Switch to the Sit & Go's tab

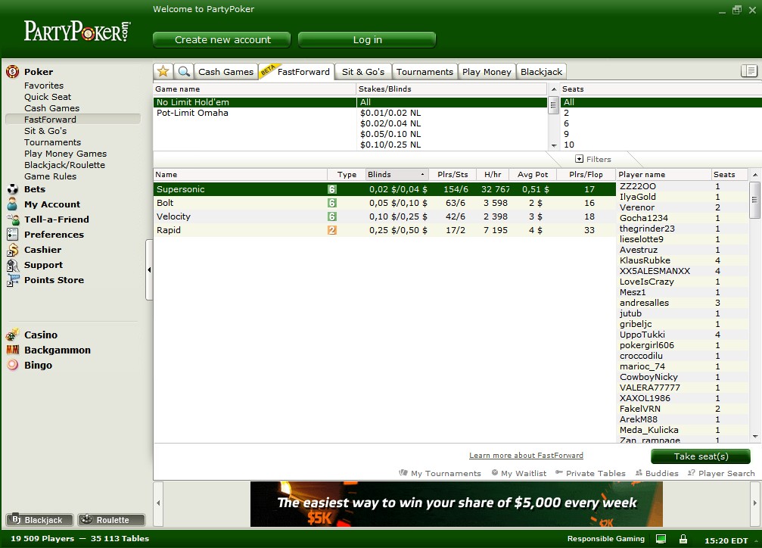pyautogui.click(x=363, y=71)
